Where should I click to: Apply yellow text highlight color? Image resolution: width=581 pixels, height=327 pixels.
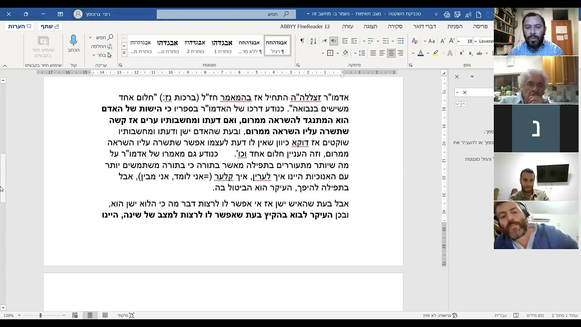435,53
